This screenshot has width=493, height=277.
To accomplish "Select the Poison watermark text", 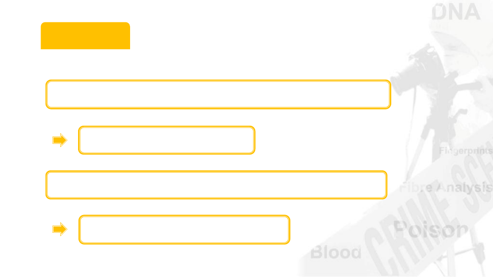I will point(431,230).
